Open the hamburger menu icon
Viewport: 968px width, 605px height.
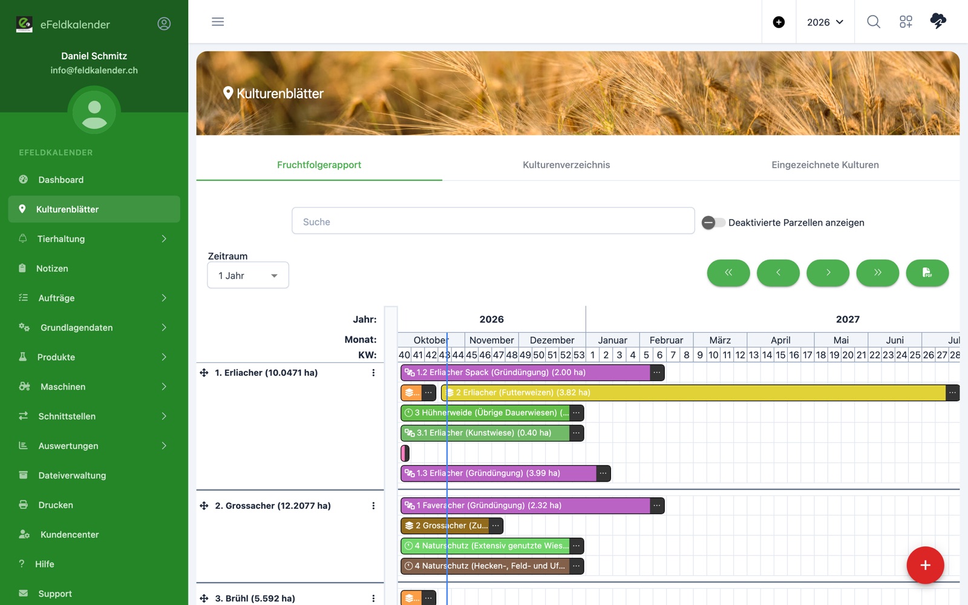point(218,22)
